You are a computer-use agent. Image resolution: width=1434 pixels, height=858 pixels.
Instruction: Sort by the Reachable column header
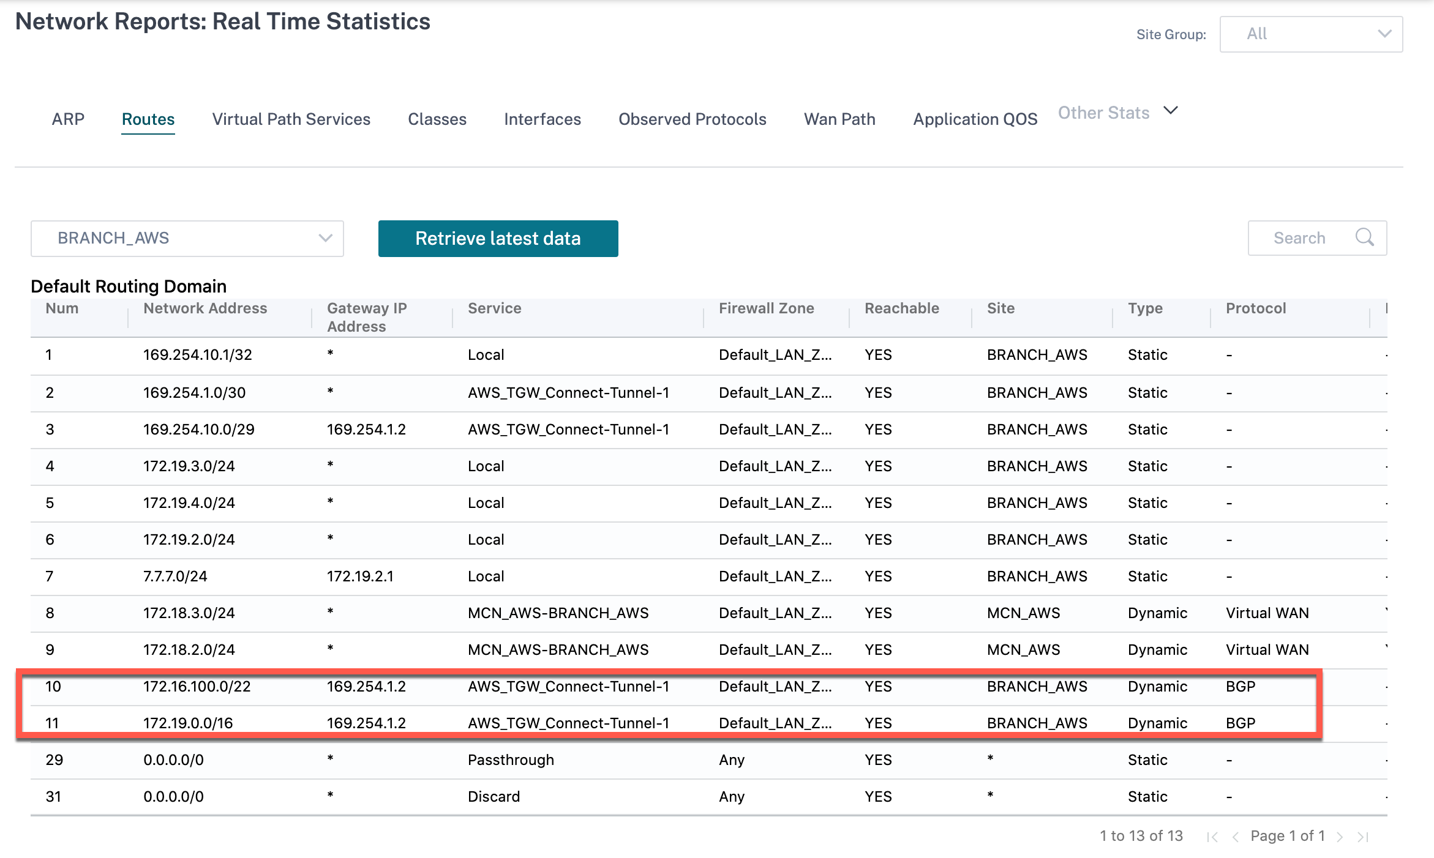point(902,308)
